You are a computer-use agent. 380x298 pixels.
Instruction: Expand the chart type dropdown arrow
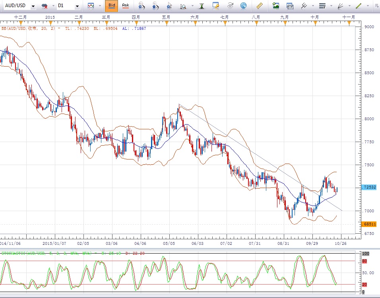[x=99, y=6]
